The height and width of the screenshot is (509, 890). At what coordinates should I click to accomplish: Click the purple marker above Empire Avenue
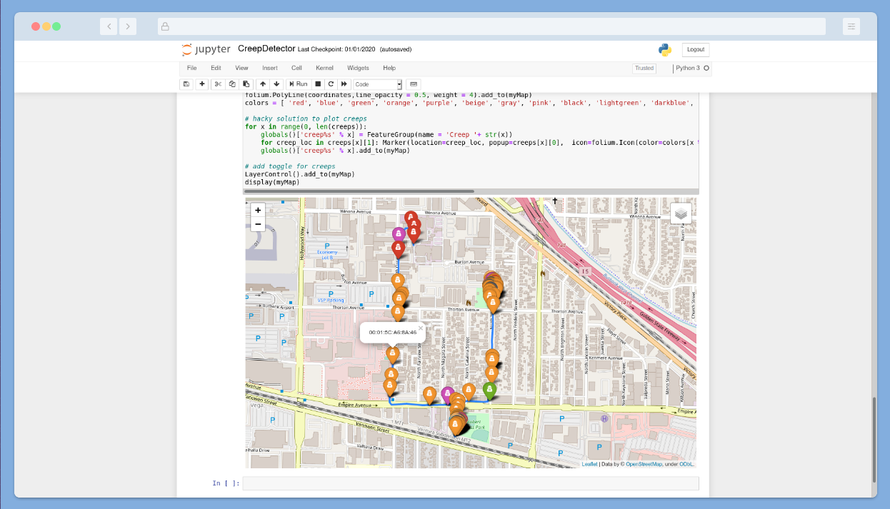click(448, 395)
